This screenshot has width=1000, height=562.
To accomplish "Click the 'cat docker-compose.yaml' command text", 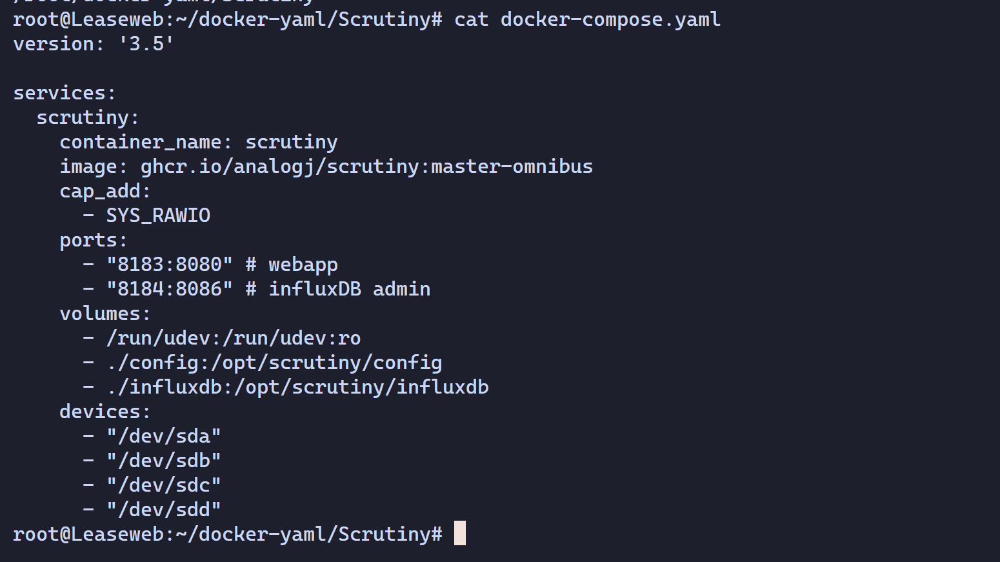I will 587,19.
